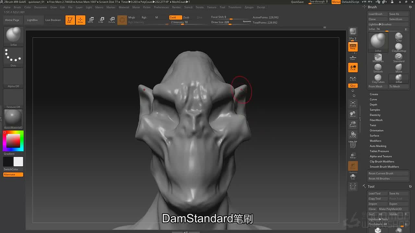Expand the Elasticity submenu

[375, 115]
